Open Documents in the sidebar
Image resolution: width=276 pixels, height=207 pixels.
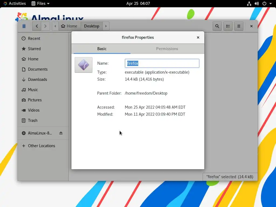[x=43, y=69]
